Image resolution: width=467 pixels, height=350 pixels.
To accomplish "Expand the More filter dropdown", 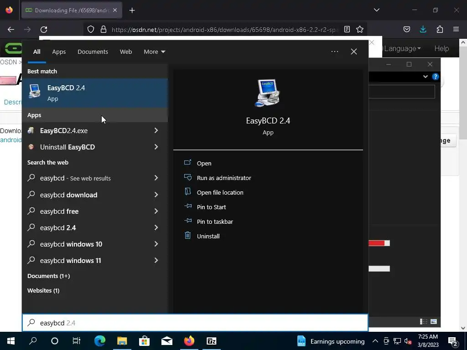I will [x=154, y=52].
